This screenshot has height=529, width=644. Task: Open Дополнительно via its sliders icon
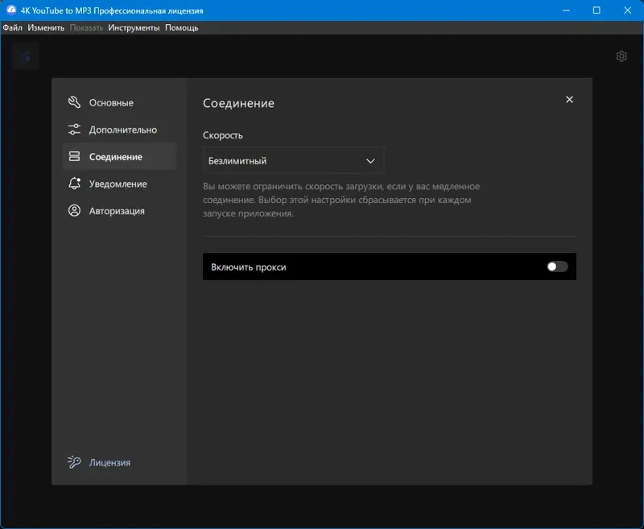tap(73, 130)
